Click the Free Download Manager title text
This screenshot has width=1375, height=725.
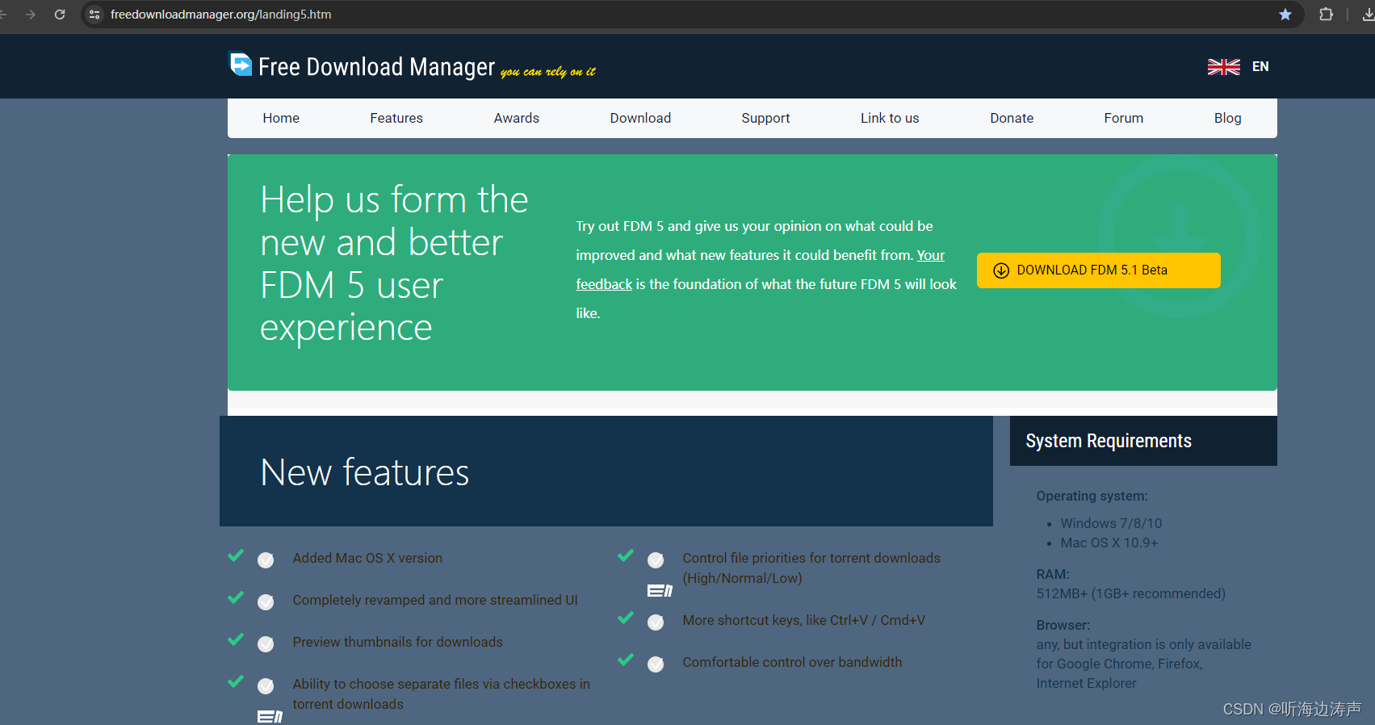tap(376, 66)
